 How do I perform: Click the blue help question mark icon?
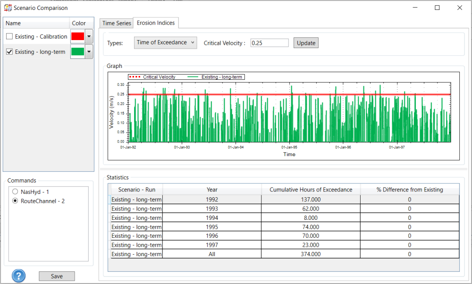18,276
